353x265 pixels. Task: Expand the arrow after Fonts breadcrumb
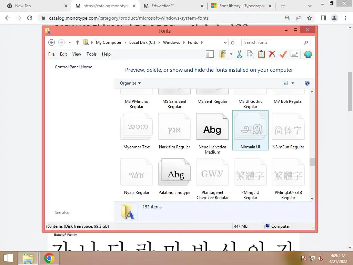pyautogui.click(x=202, y=42)
